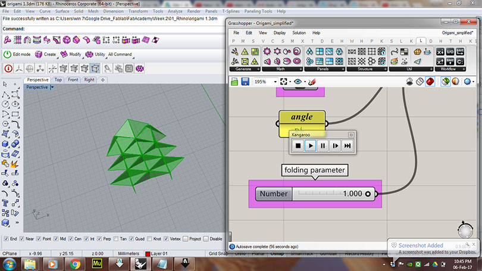Skip to end in Kangaroo control
This screenshot has width=482, height=271.
[348, 146]
